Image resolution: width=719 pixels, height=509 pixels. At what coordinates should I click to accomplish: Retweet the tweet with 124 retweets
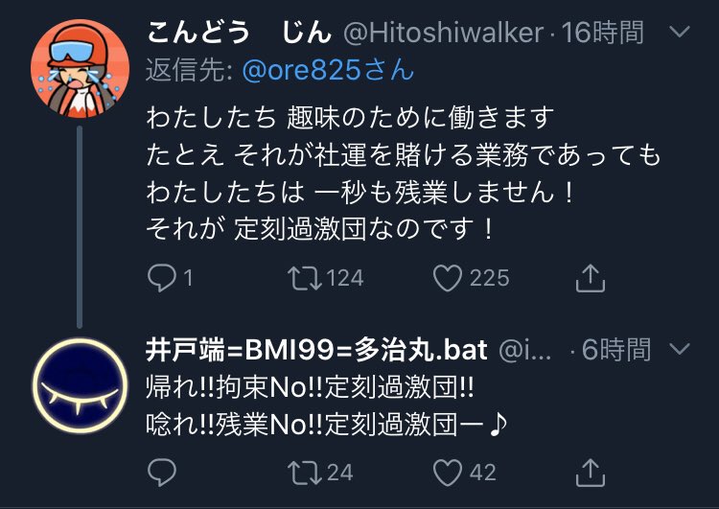(x=305, y=278)
